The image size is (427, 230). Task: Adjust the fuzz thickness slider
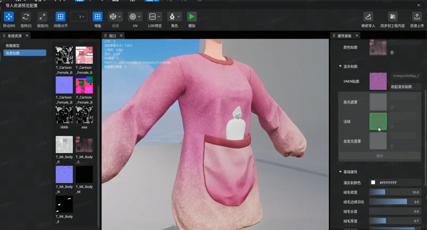[x=395, y=221]
